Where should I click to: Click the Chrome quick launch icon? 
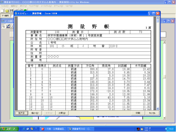32,129
